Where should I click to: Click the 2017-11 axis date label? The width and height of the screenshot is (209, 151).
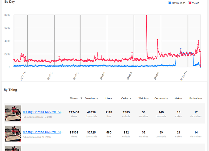click(23, 76)
